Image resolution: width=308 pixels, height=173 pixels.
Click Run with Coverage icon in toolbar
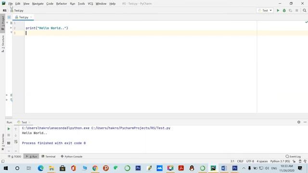tap(291, 11)
